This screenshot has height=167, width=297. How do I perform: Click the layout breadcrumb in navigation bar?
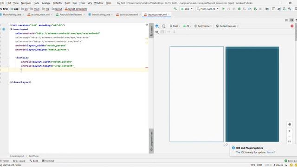(x=57, y=9)
